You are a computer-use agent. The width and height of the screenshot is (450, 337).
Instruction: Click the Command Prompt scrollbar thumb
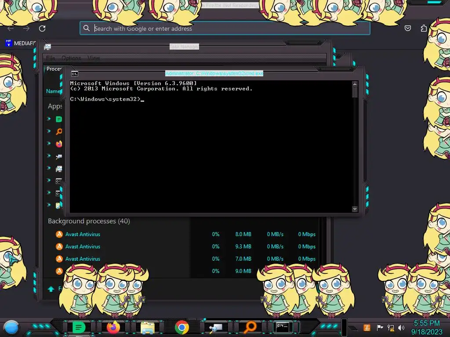(355, 92)
